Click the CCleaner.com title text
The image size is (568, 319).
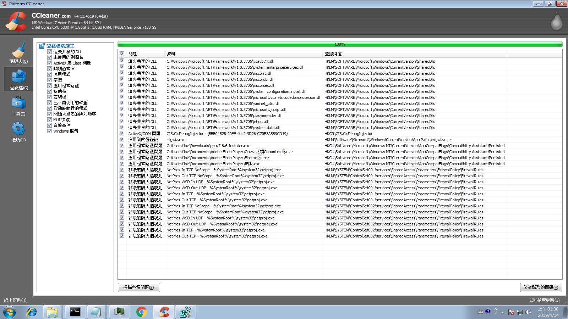pyautogui.click(x=51, y=16)
